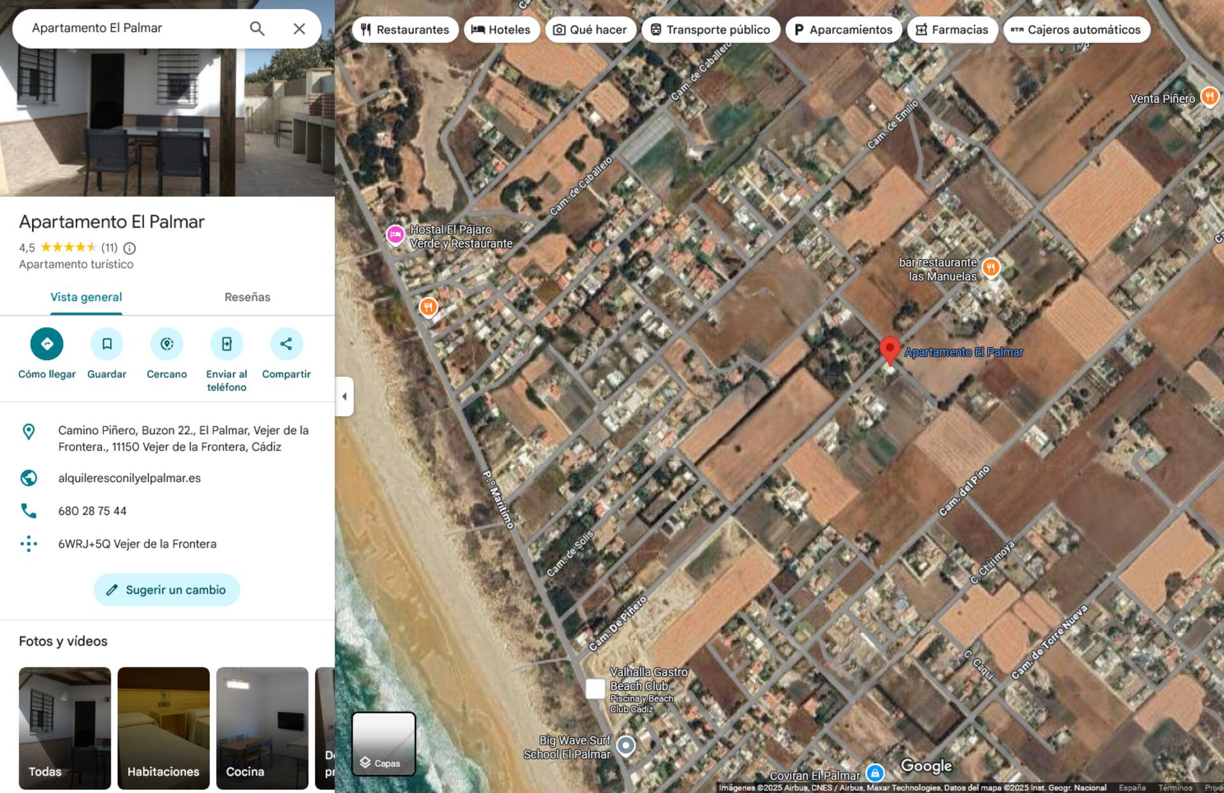
Task: Show Farmacias on the map
Action: coord(952,30)
